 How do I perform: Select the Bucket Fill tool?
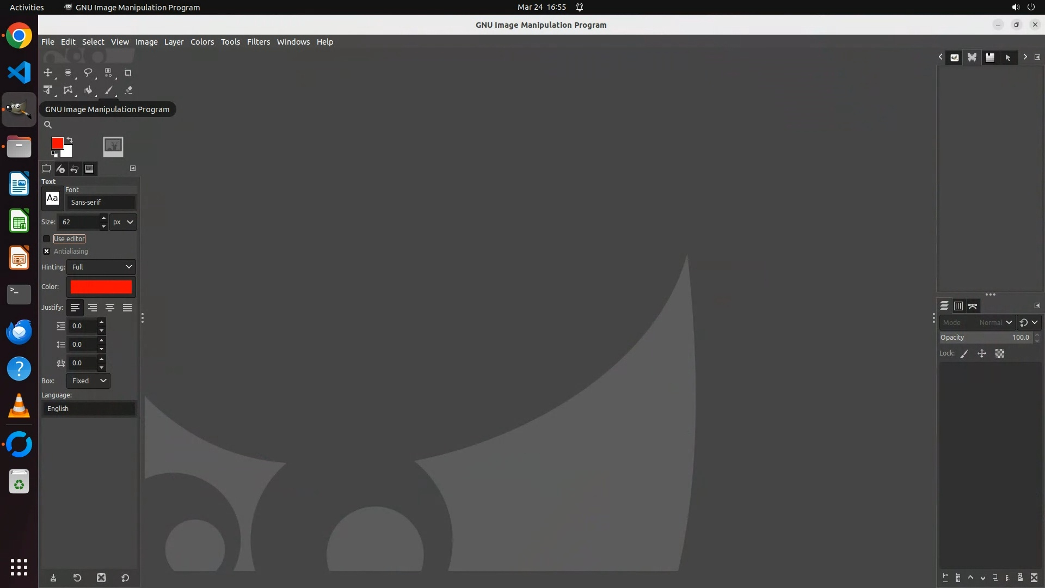88,90
